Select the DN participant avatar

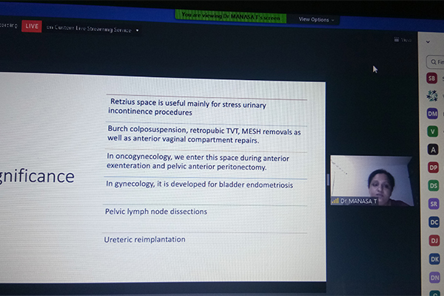(x=434, y=277)
